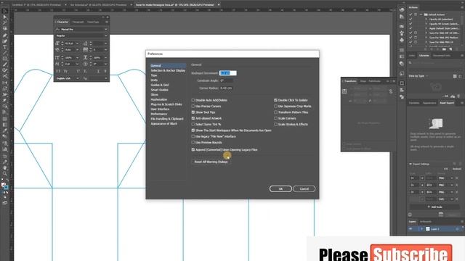The width and height of the screenshot is (465, 261).
Task: Open the View by Type dropdown
Action: pyautogui.click(x=418, y=76)
